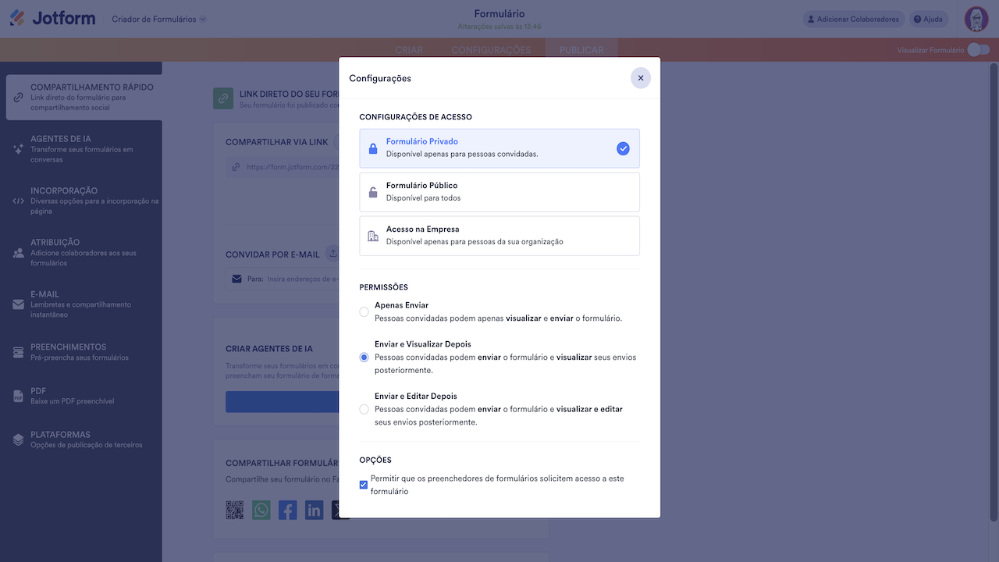Image resolution: width=999 pixels, height=562 pixels.
Task: Open the Ajuda help button
Action: click(928, 19)
